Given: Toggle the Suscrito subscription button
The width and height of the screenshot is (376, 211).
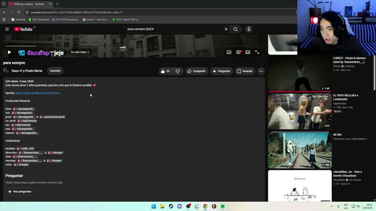Looking at the screenshot, I should click(x=55, y=71).
